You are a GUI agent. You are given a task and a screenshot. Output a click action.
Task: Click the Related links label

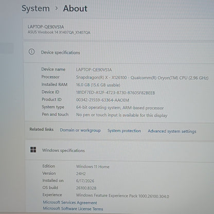(42, 129)
